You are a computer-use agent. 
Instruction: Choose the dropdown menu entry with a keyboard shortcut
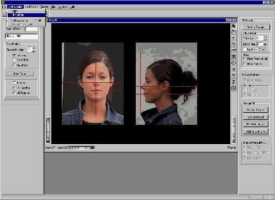pos(27,20)
